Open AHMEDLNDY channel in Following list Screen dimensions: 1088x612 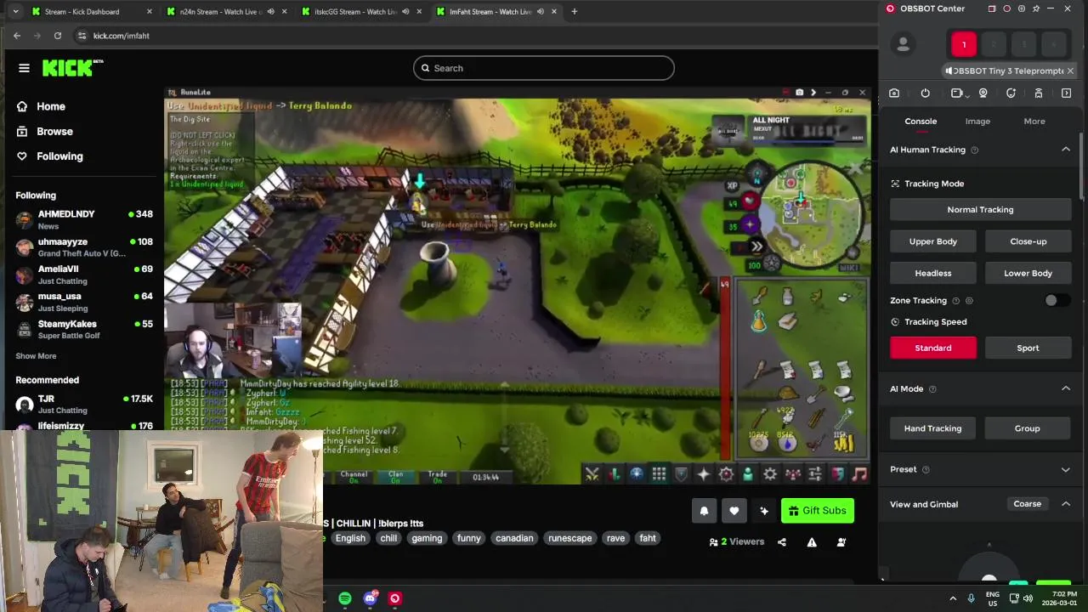pos(83,220)
